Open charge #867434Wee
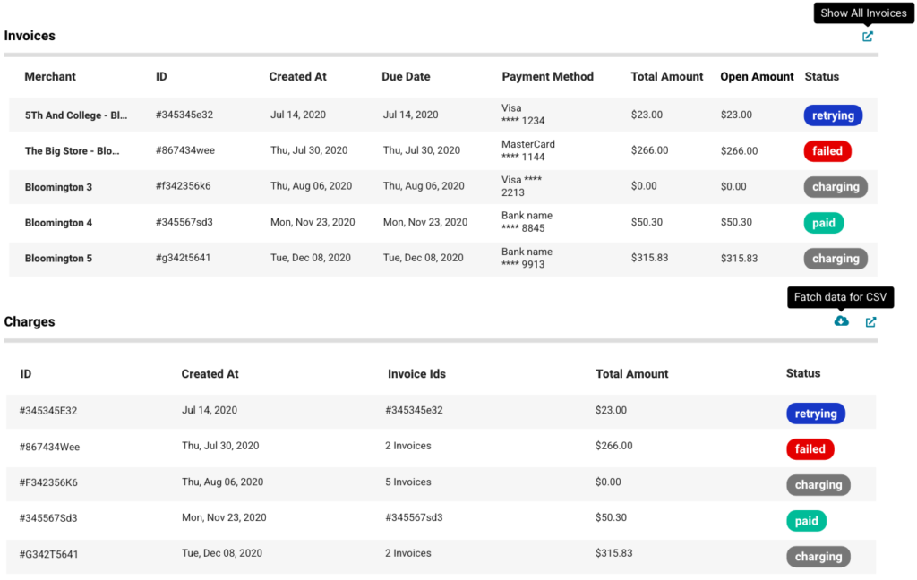917x580 pixels. click(x=49, y=447)
